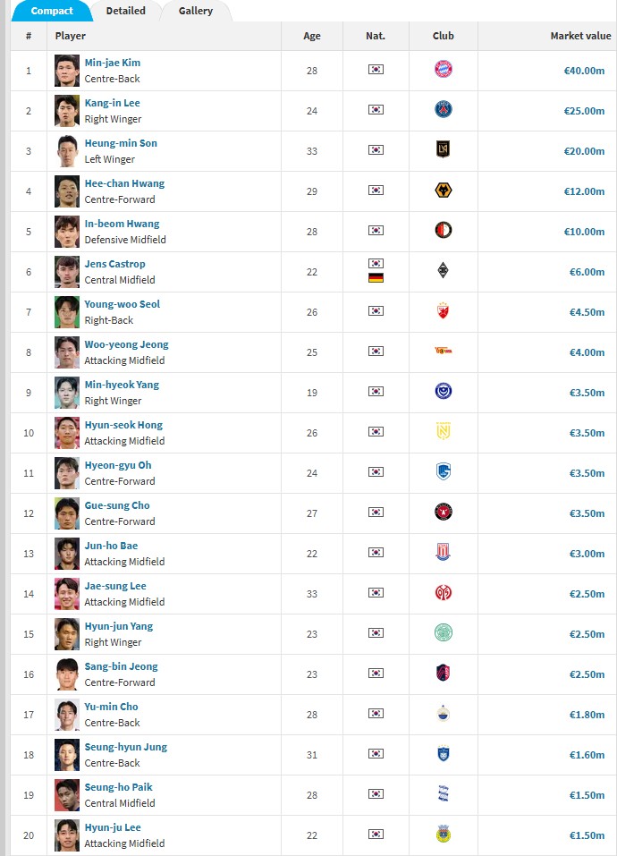Open the Gallery tab
The height and width of the screenshot is (856, 617).
click(195, 11)
